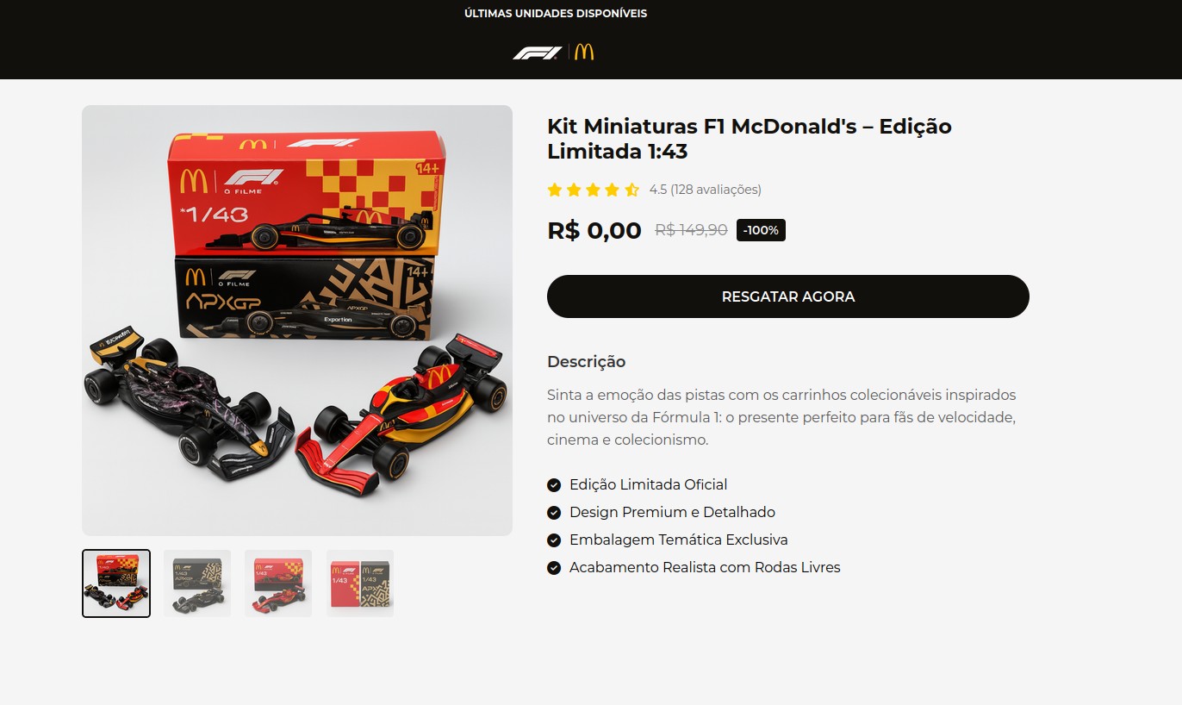The width and height of the screenshot is (1182, 705).
Task: Select the fourth thumbnail showing boxes
Action: tap(360, 583)
